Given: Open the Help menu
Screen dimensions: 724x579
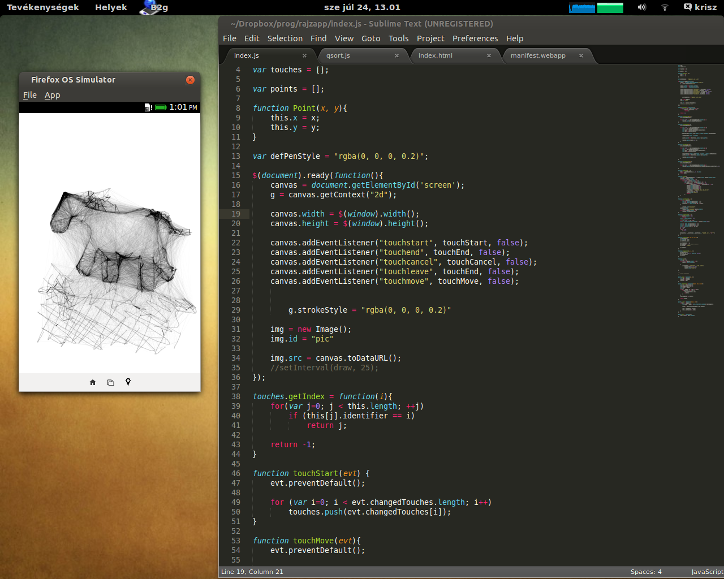Looking at the screenshot, I should coord(515,38).
